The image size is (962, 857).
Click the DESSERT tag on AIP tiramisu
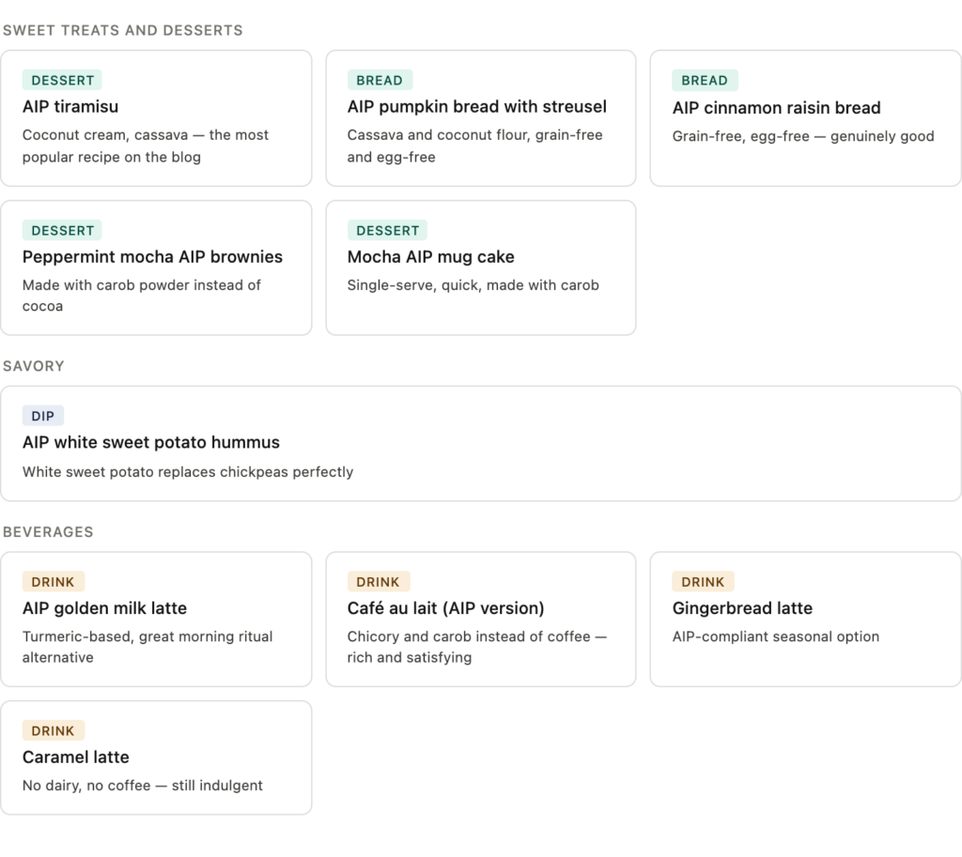(62, 81)
